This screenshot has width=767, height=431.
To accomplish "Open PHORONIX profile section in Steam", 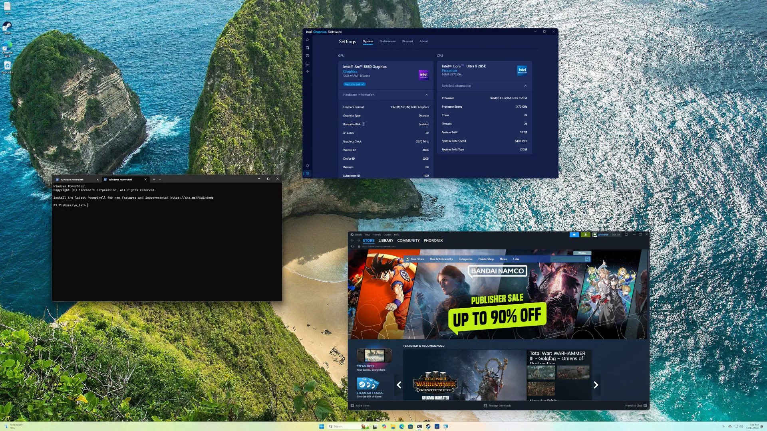I will click(433, 241).
